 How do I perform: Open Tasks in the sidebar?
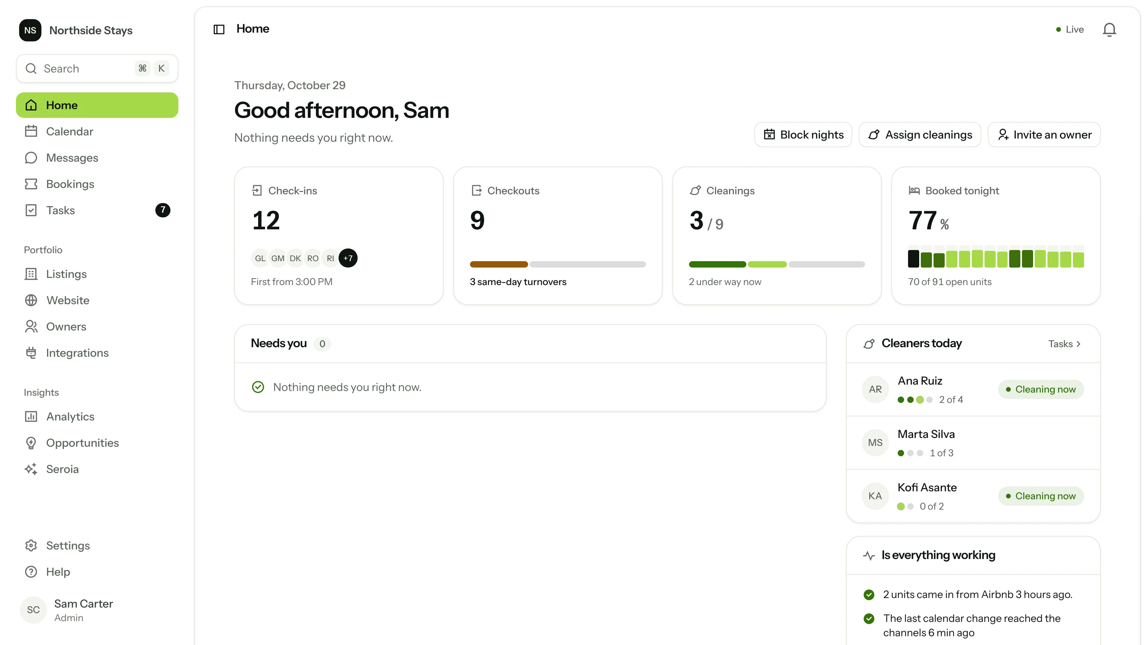tap(97, 210)
